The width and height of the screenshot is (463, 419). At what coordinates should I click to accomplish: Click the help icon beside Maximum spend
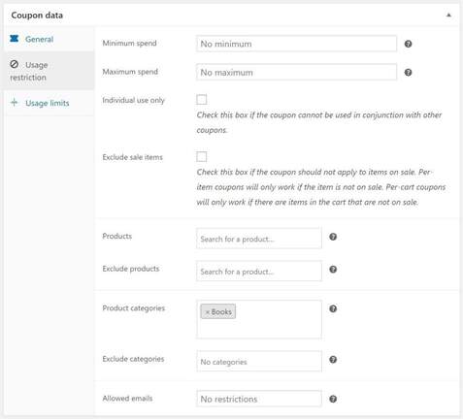(x=408, y=72)
